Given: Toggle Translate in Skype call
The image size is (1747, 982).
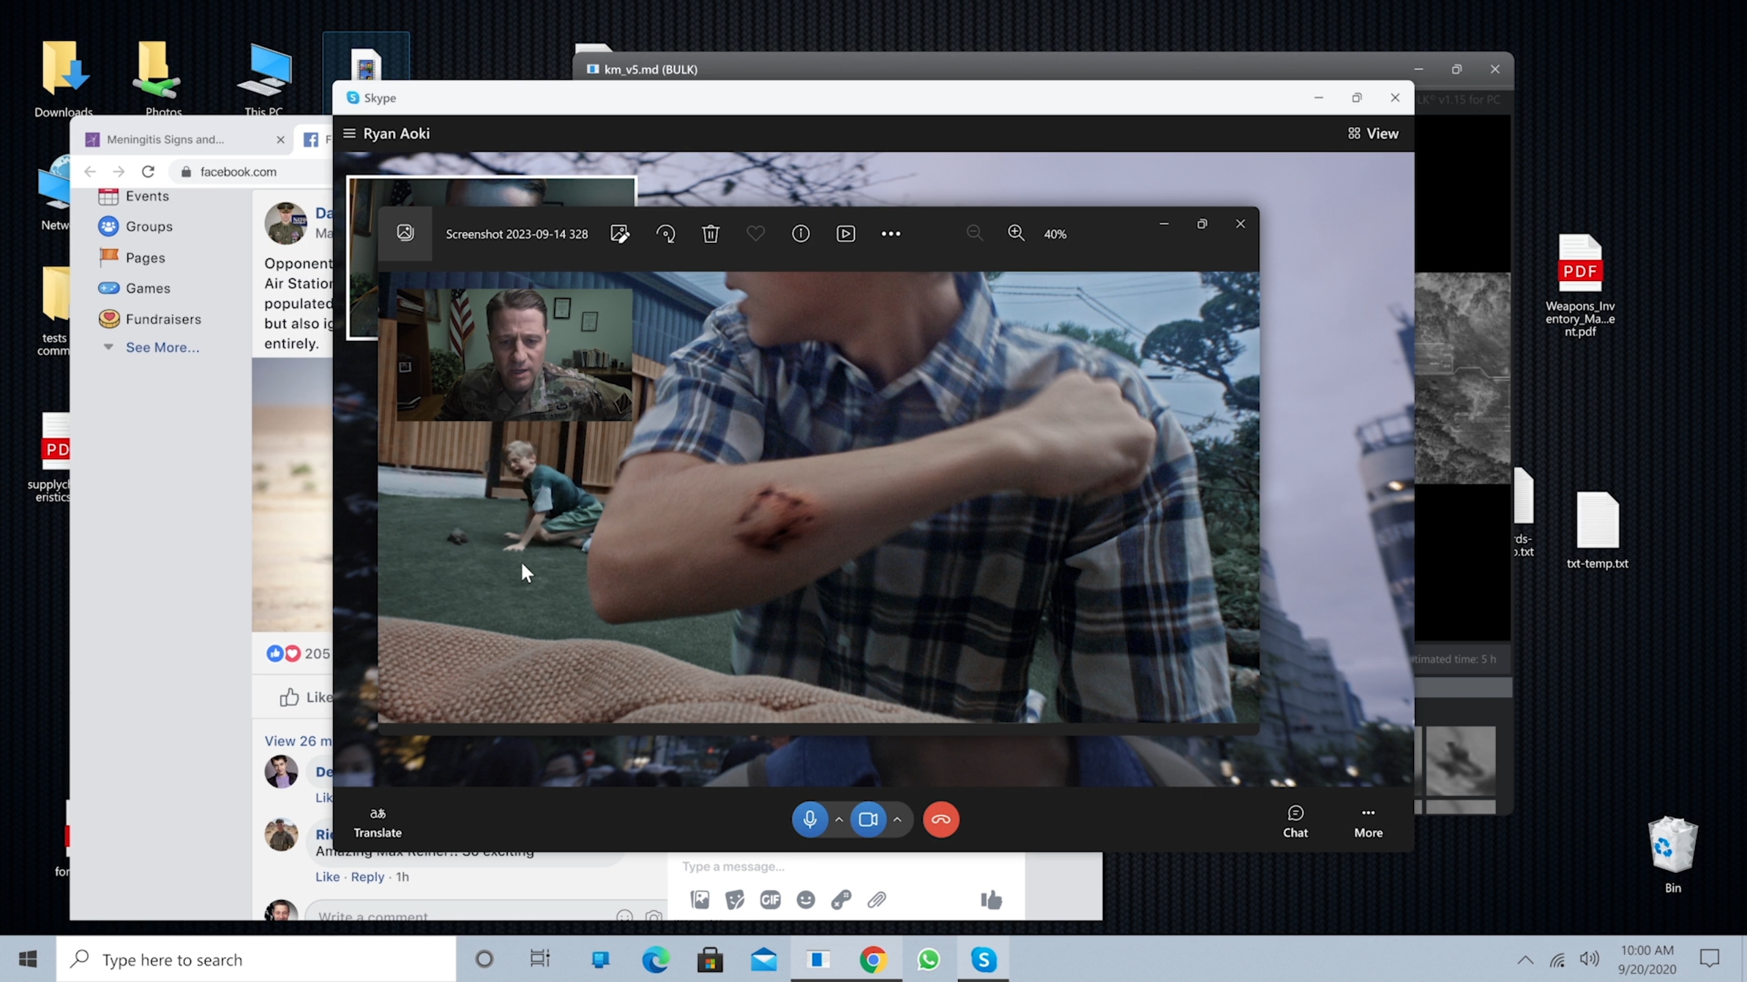Looking at the screenshot, I should [x=377, y=821].
